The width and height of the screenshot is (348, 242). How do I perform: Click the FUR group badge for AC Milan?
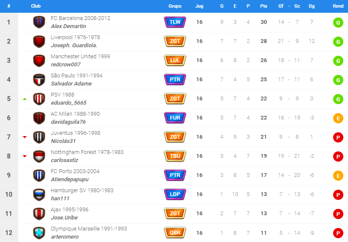(x=175, y=118)
